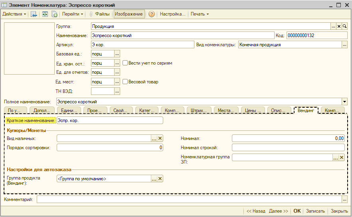This screenshot has width=352, height=217.
Task: Enable Вести учет по сериям checkbox
Action: coord(125,63)
